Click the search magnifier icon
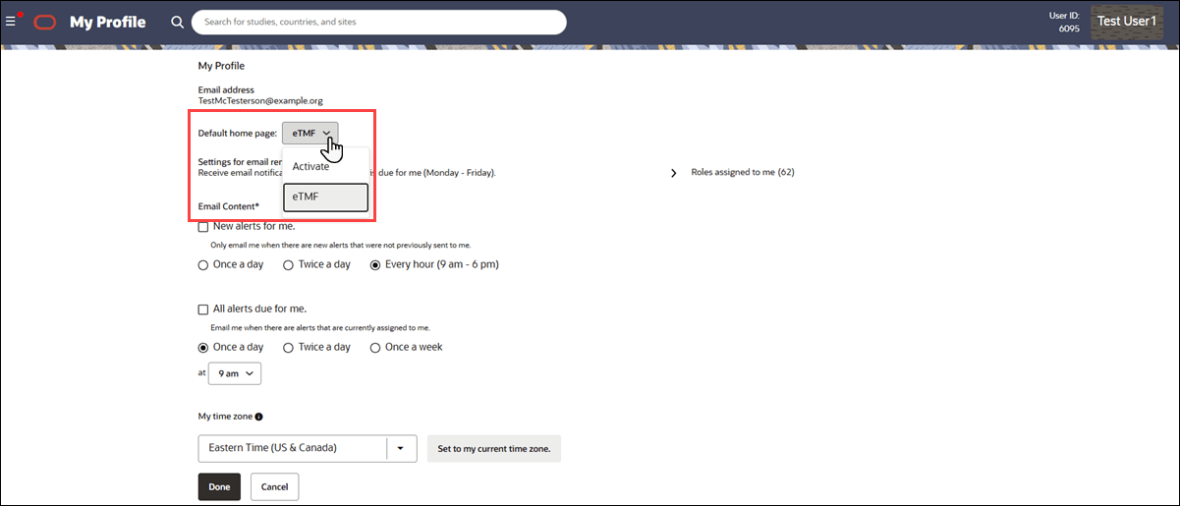 tap(177, 22)
